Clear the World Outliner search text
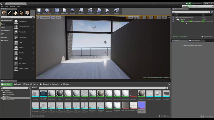Image resolution: width=214 pixels, height=120 pixels. tap(208, 12)
